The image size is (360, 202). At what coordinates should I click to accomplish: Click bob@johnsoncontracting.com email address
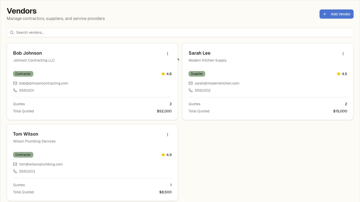(x=44, y=83)
